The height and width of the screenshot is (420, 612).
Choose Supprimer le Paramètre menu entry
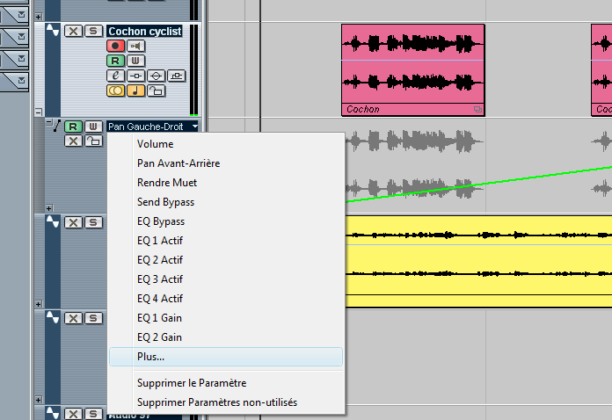[x=191, y=383]
